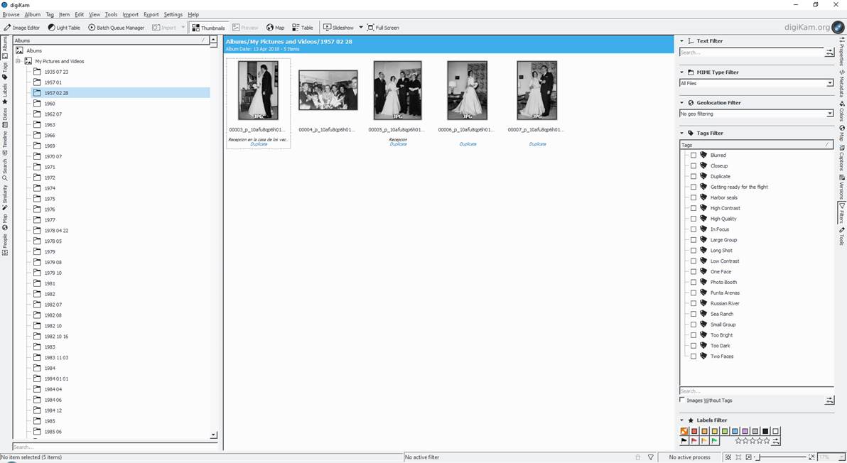Select the group photo thumbnail 00004
The height and width of the screenshot is (463, 847).
328,90
